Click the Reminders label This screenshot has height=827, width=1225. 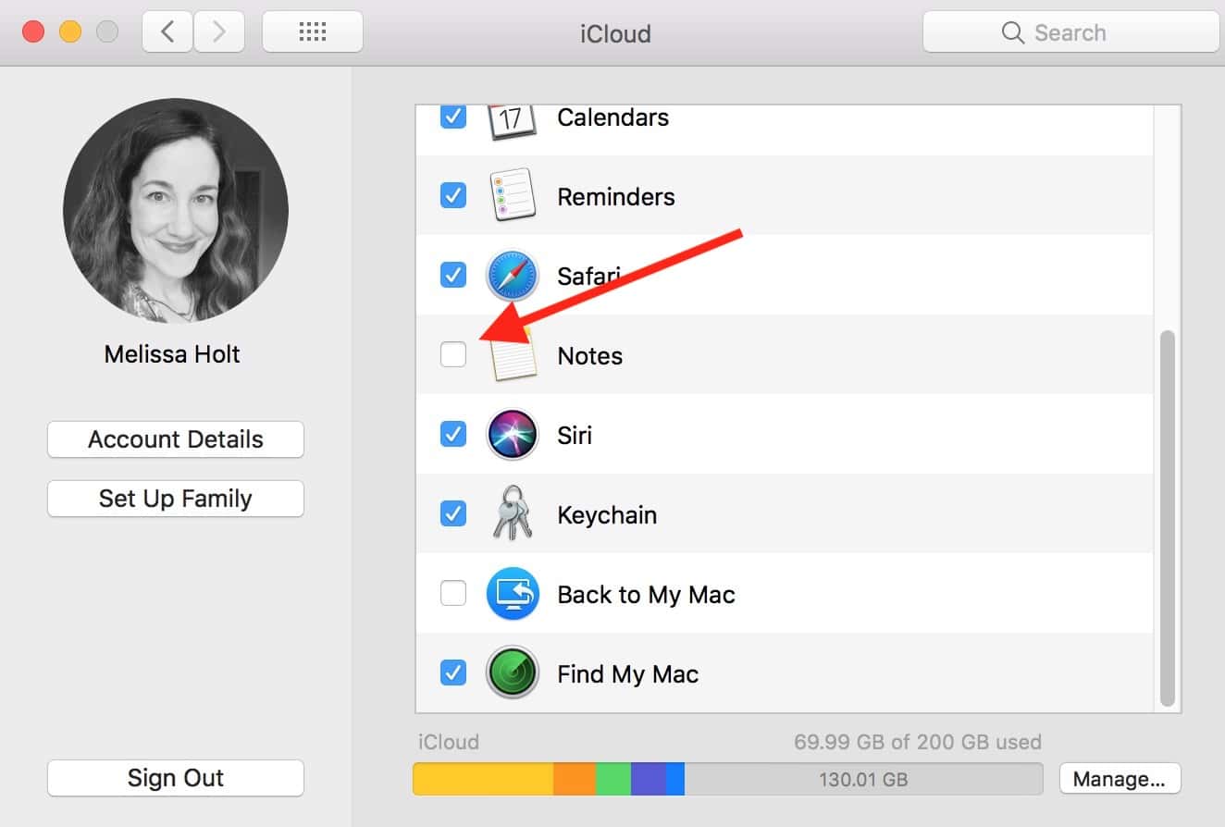tap(616, 197)
